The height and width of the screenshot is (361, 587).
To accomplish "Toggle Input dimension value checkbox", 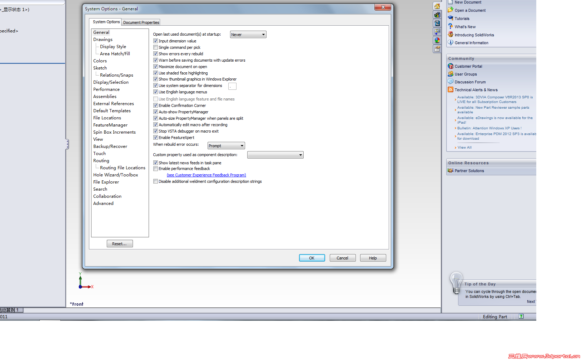I will pos(155,41).
